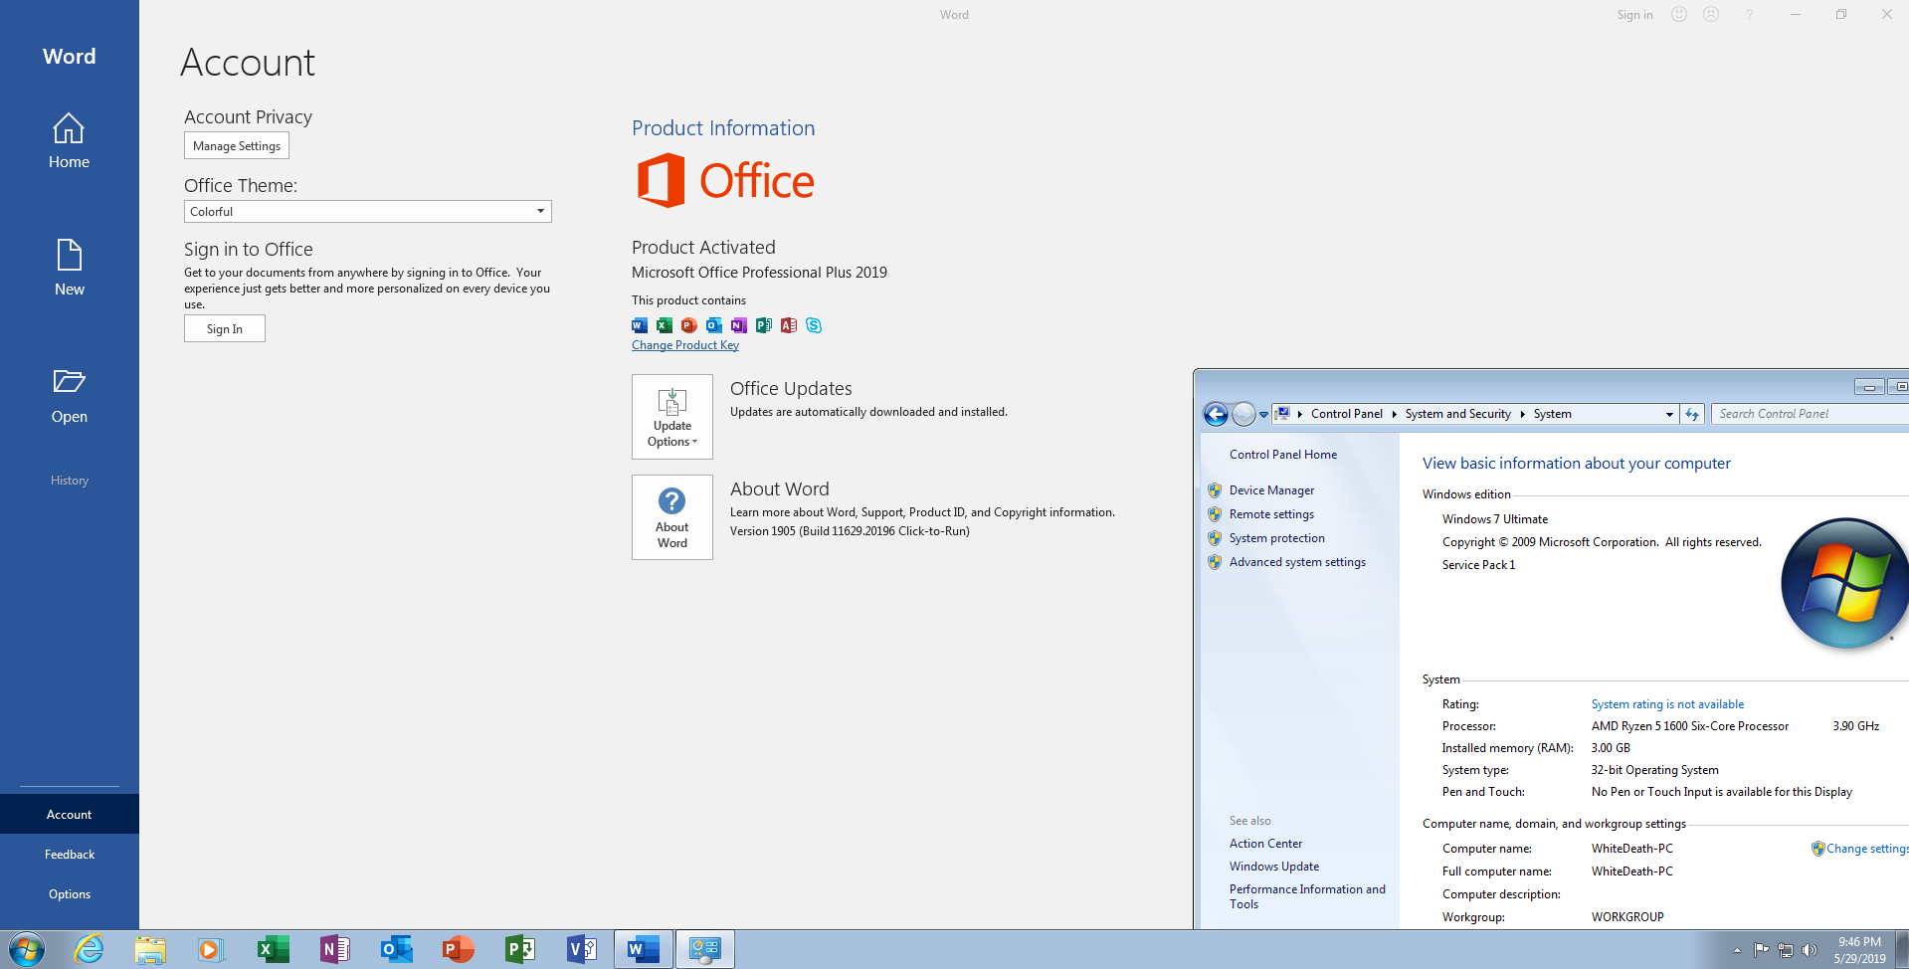Screen dimensions: 1909x969
Task: Switch to Word taskbar button
Action: 644,949
